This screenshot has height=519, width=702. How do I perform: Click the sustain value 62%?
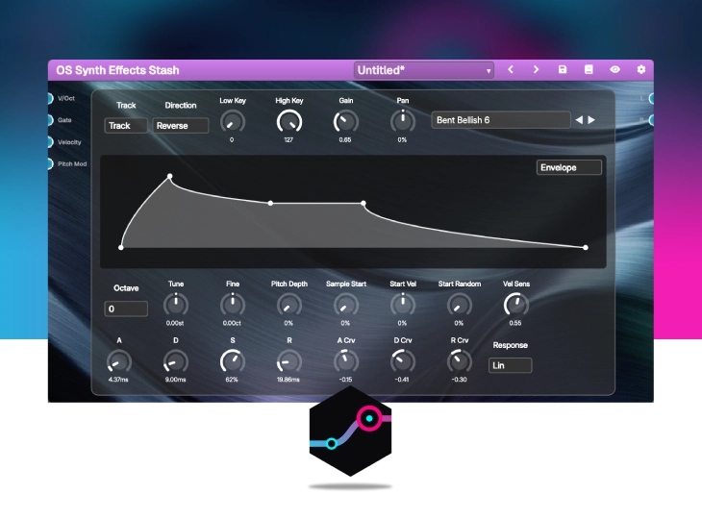tap(232, 380)
